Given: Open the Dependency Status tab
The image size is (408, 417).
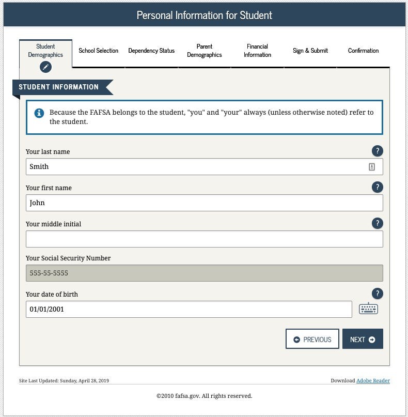Looking at the screenshot, I should [151, 51].
